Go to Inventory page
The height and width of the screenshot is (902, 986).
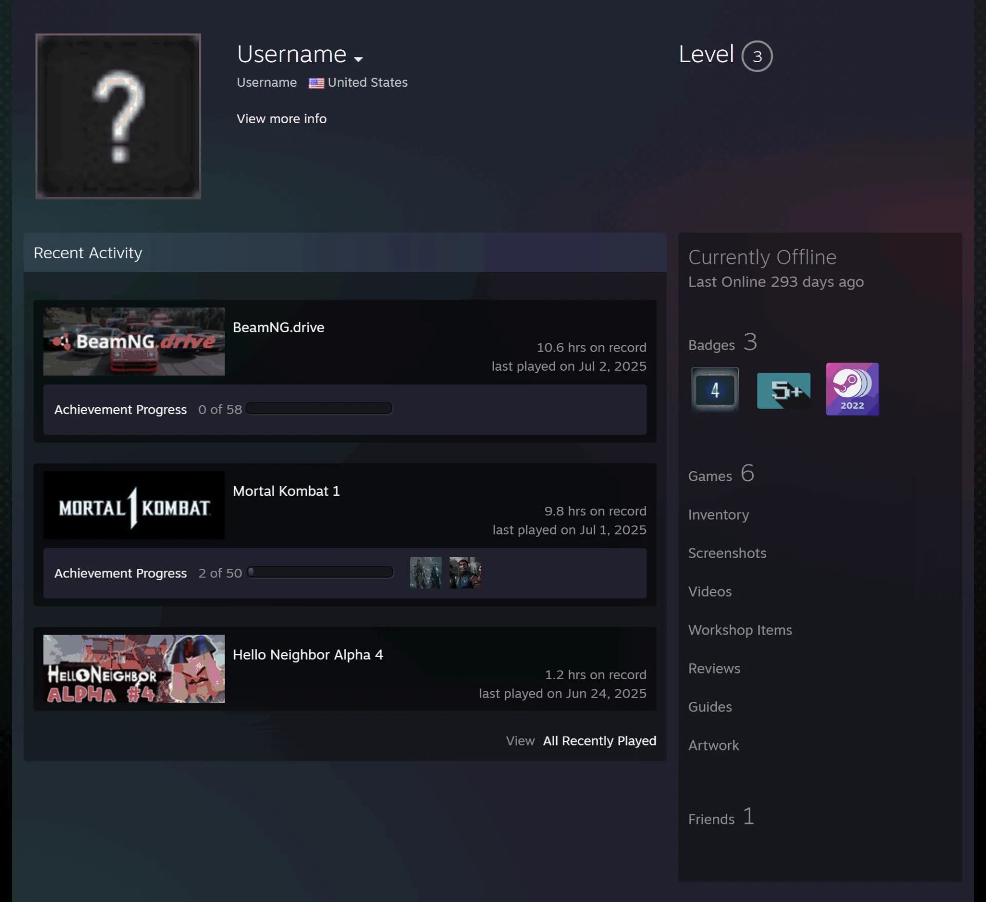(718, 515)
